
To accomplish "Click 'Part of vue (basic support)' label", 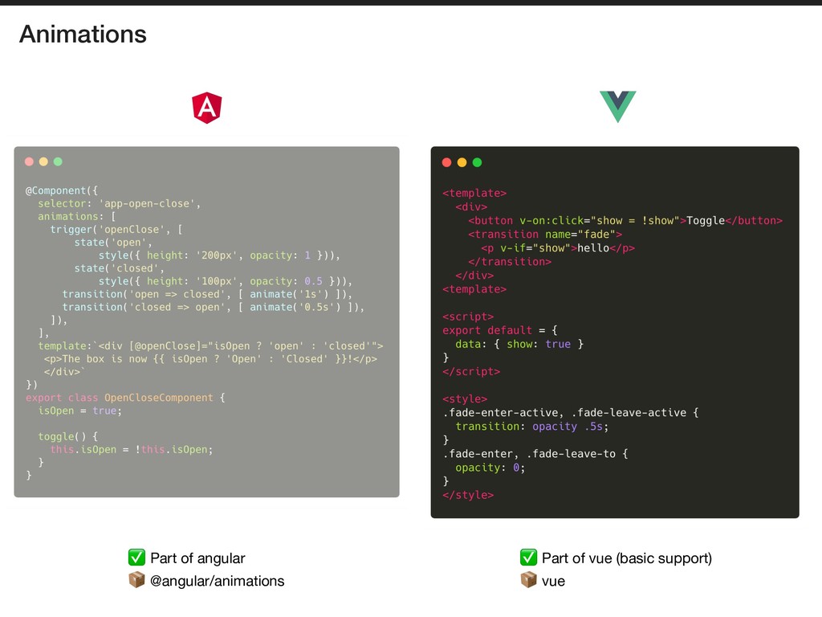I will (627, 558).
